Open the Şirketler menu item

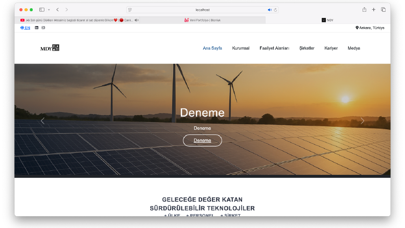coord(307,48)
